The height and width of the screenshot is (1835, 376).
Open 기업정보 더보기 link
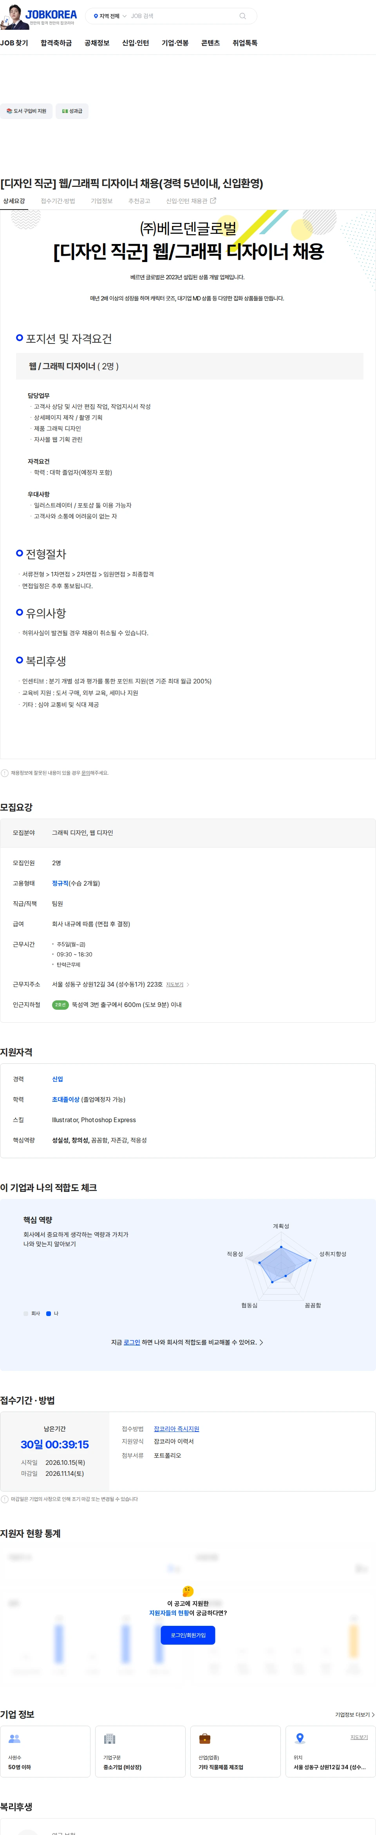click(x=354, y=1715)
